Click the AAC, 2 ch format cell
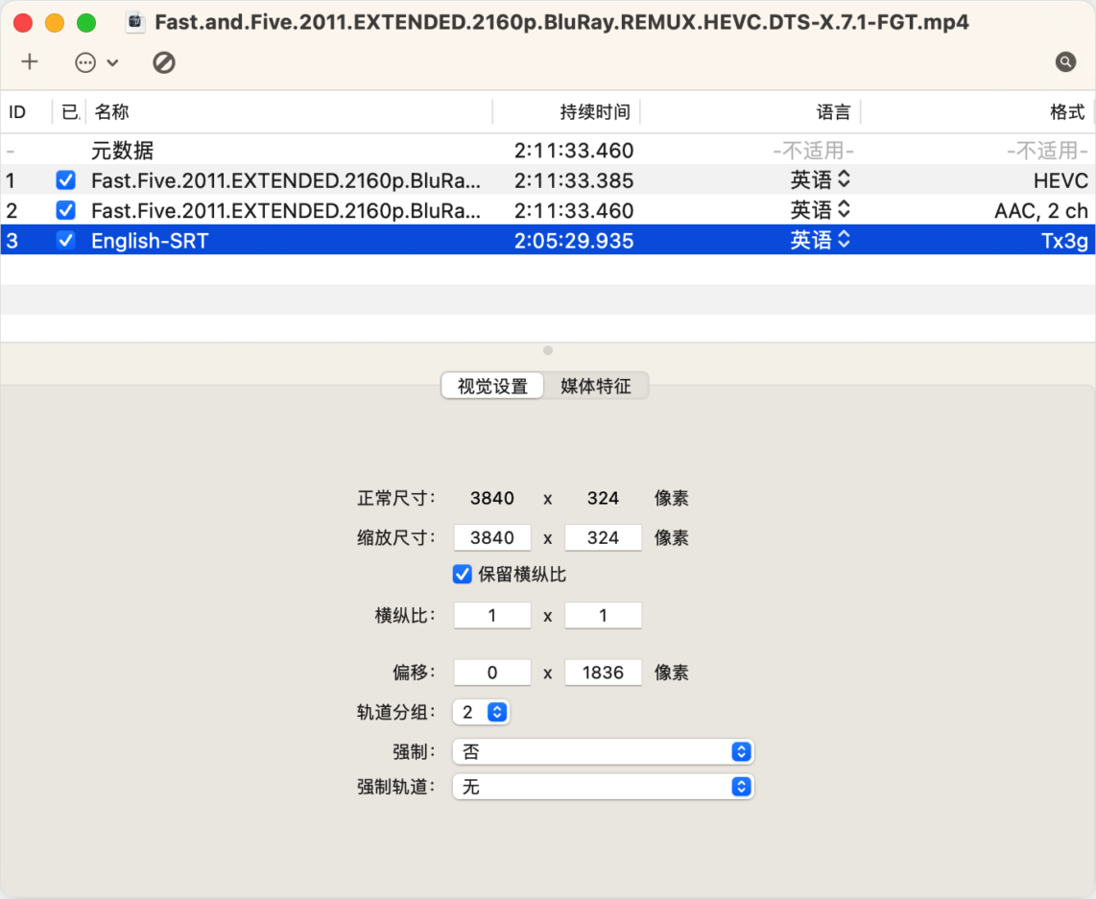Viewport: 1096px width, 899px height. [1040, 210]
